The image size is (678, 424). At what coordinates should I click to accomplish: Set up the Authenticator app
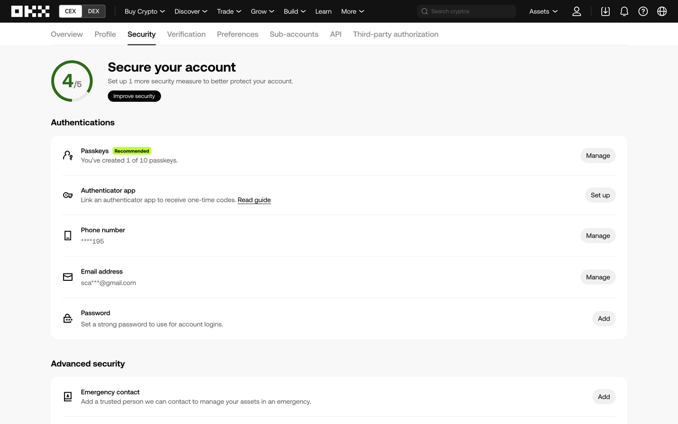(x=600, y=195)
